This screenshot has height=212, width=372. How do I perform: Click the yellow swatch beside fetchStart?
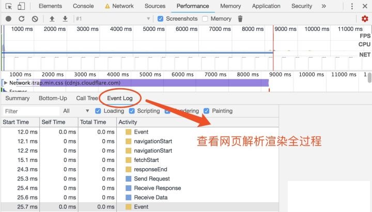coord(128,160)
